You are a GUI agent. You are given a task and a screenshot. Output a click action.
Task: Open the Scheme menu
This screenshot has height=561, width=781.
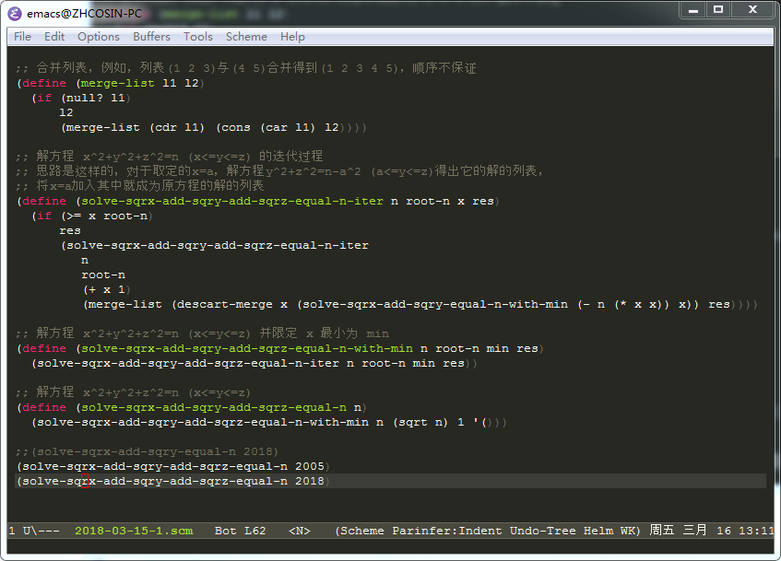coord(246,37)
